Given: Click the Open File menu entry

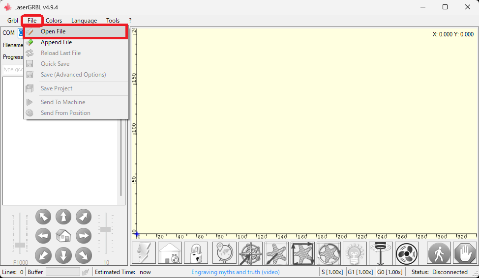Looking at the screenshot, I should click(x=75, y=31).
